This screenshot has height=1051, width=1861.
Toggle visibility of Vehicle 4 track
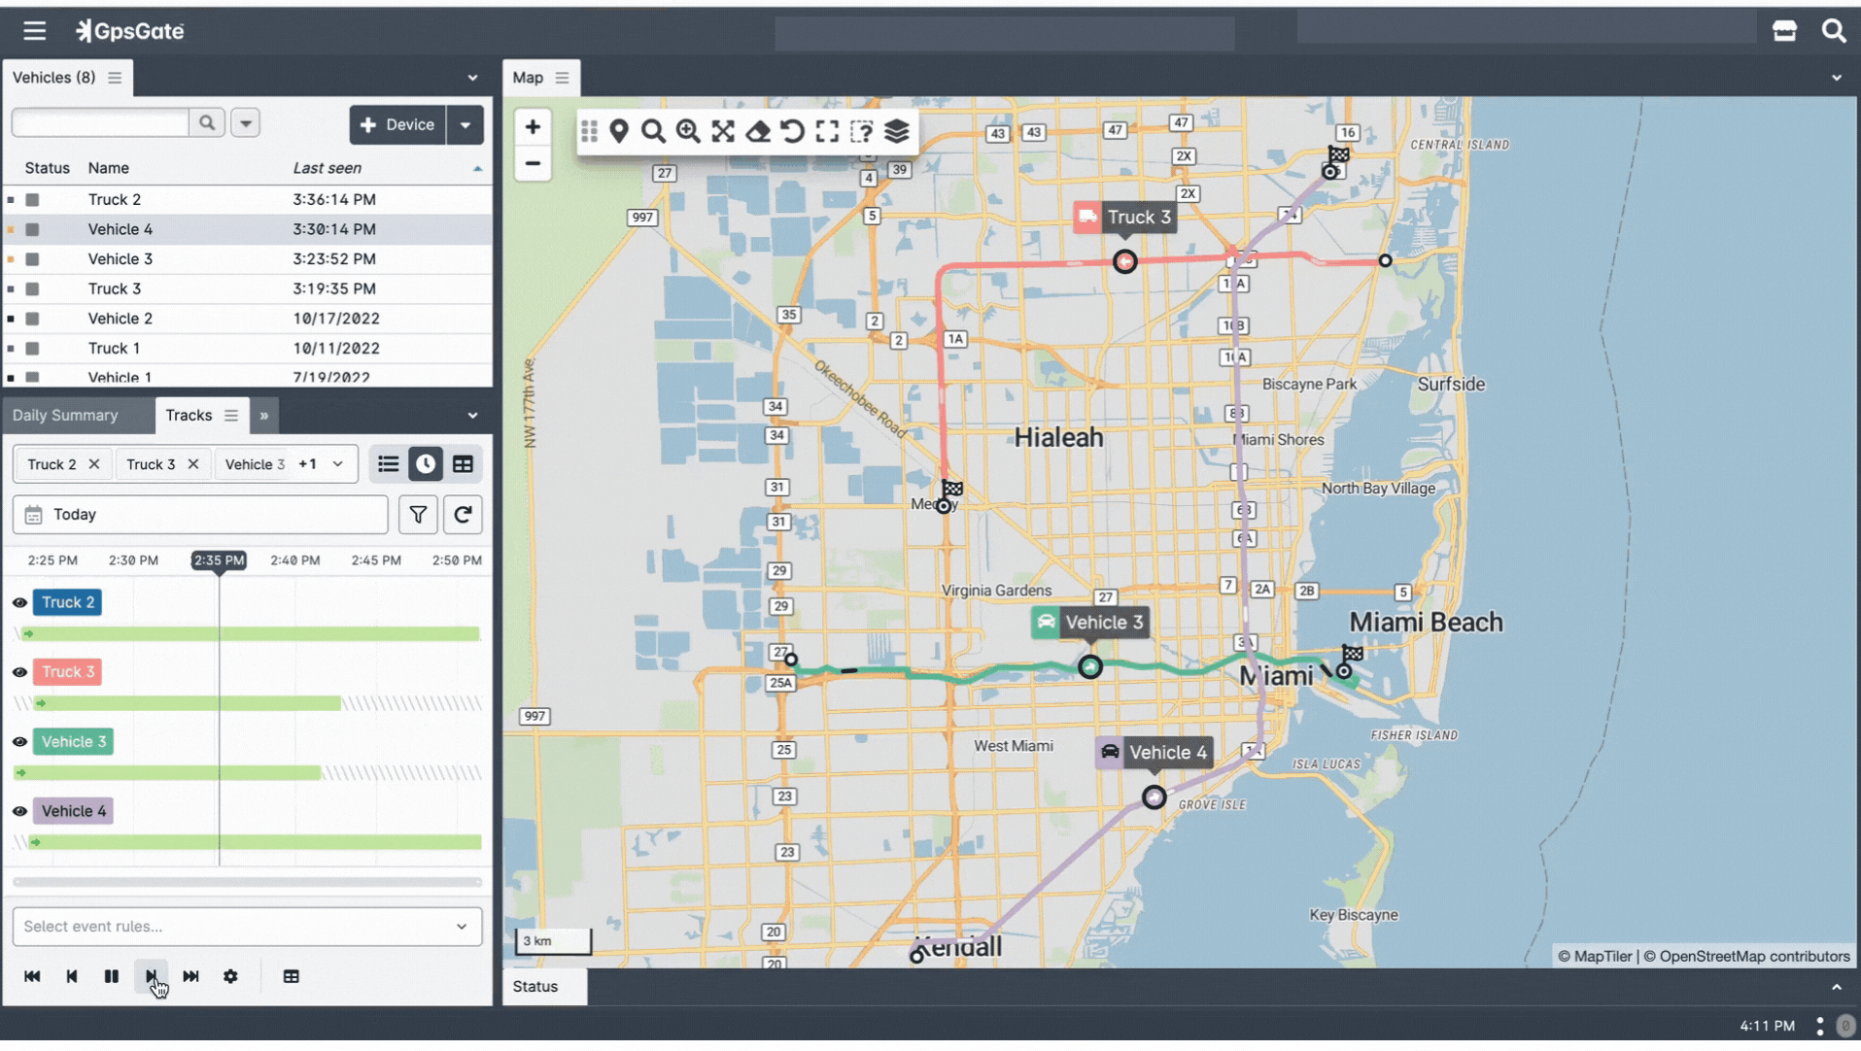tap(18, 810)
